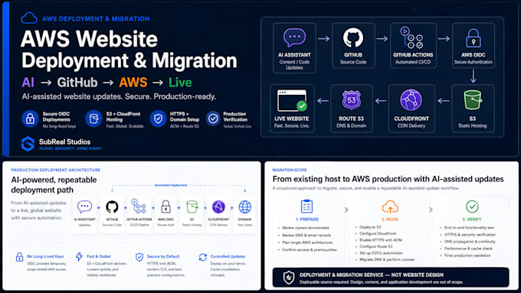Image resolution: width=521 pixels, height=293 pixels.
Task: Click GitHub Actions CI/CD Pipeline icon
Action: pyautogui.click(x=139, y=206)
